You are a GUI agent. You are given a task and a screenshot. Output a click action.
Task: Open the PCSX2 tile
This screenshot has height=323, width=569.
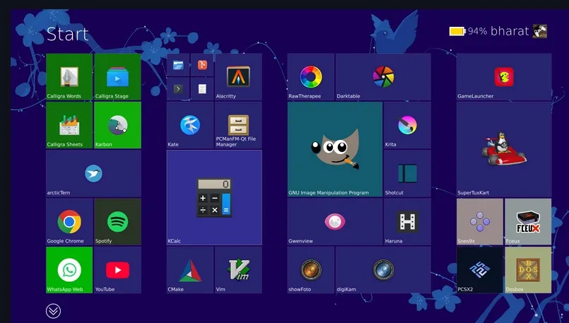(x=480, y=270)
